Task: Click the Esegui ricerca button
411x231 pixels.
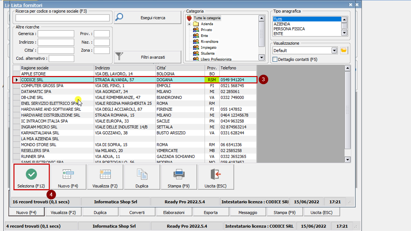Action: [148, 18]
